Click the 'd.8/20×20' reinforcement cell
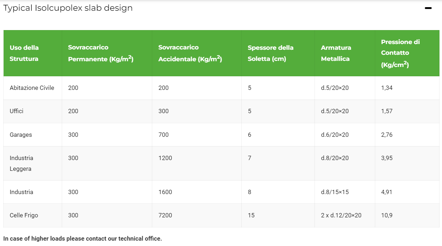Viewport: 442px width, 246px height. click(345, 163)
